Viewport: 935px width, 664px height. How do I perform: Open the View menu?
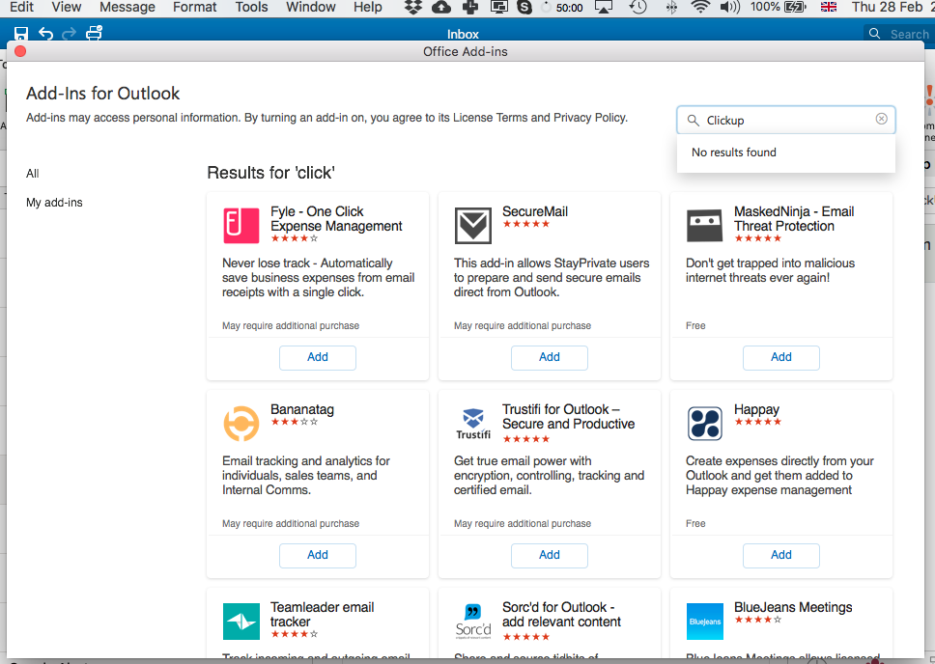[x=67, y=7]
